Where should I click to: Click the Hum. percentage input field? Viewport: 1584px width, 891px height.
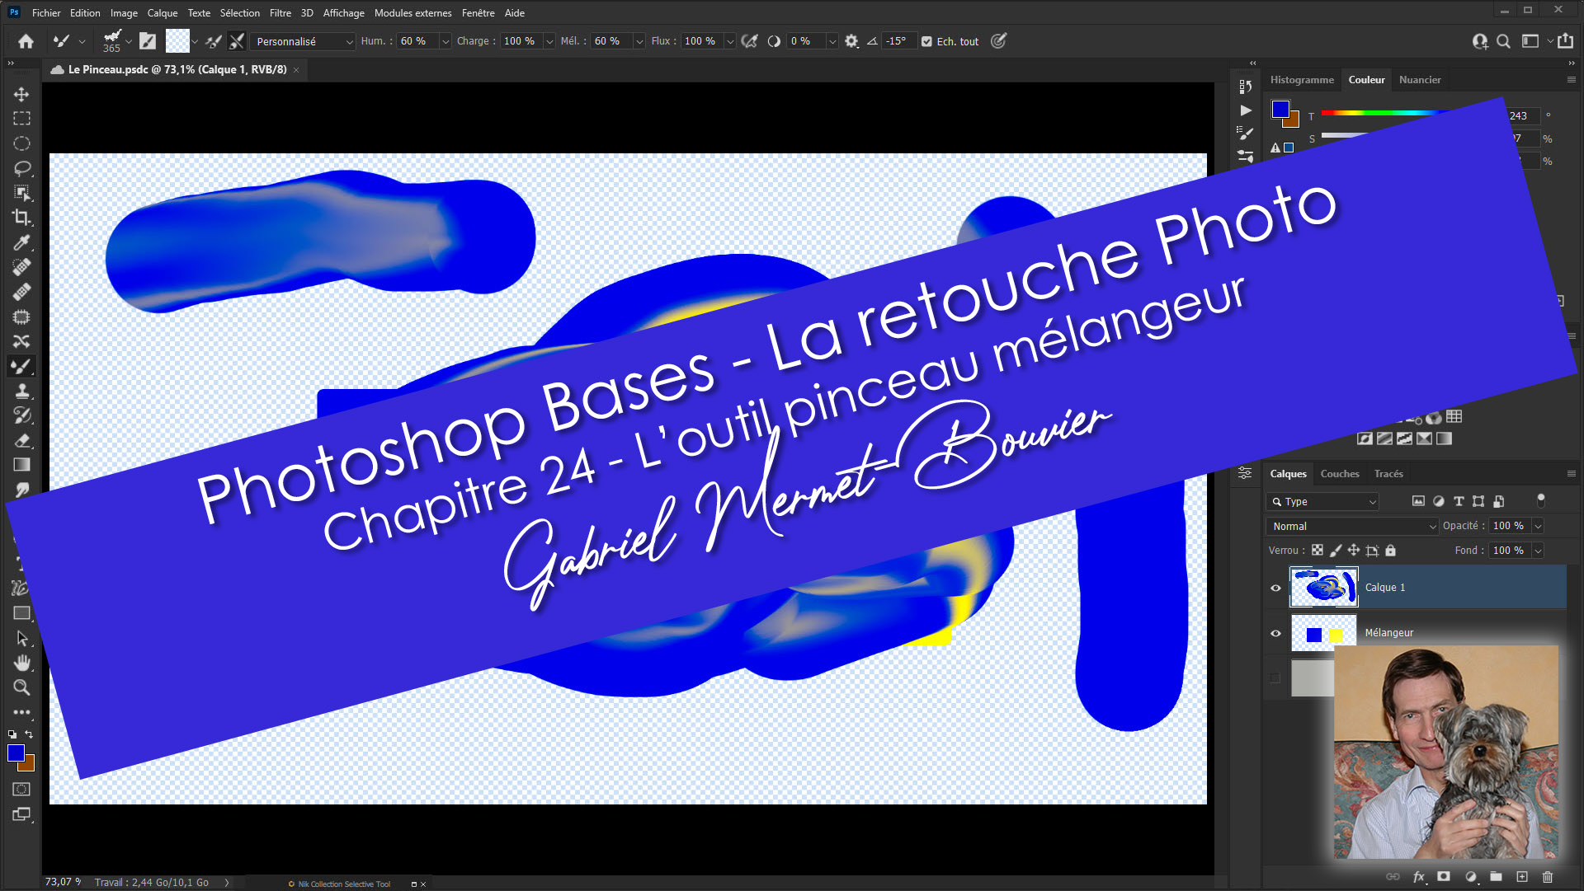(x=417, y=41)
